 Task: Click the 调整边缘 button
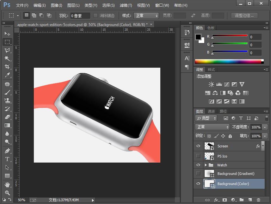[x=244, y=15]
